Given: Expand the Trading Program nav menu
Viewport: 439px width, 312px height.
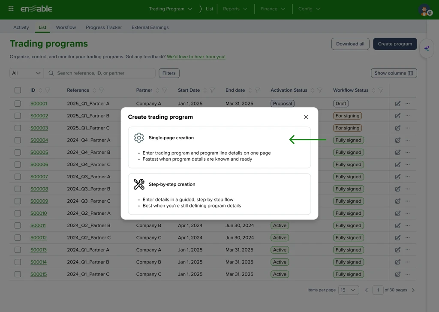Looking at the screenshot, I should [171, 9].
